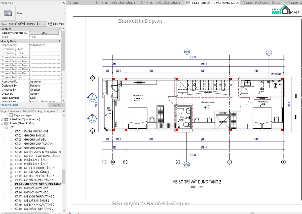Select grid bubble 3
Image resolution: width=302 pixels, height=214 pixels.
[x=229, y=162]
